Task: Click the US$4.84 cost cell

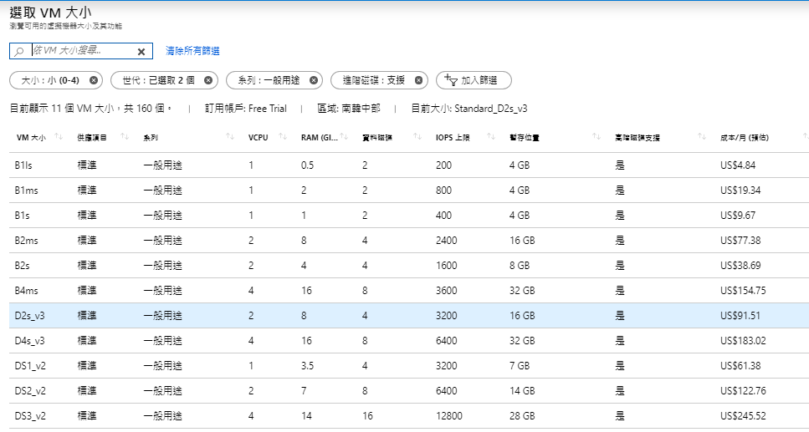Action: point(739,165)
